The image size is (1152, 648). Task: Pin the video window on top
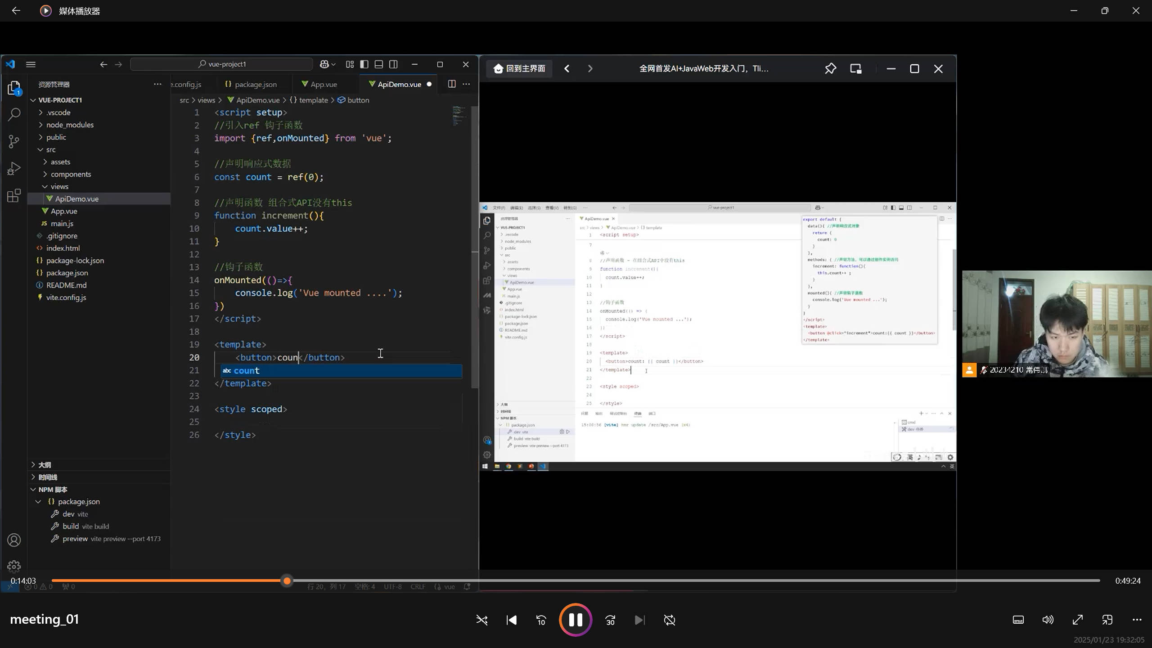pyautogui.click(x=830, y=68)
